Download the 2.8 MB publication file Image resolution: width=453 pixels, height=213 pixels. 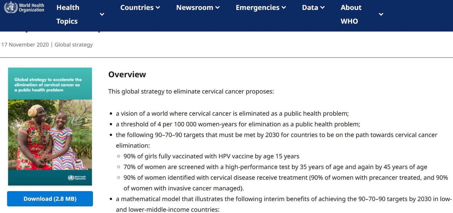(50, 199)
